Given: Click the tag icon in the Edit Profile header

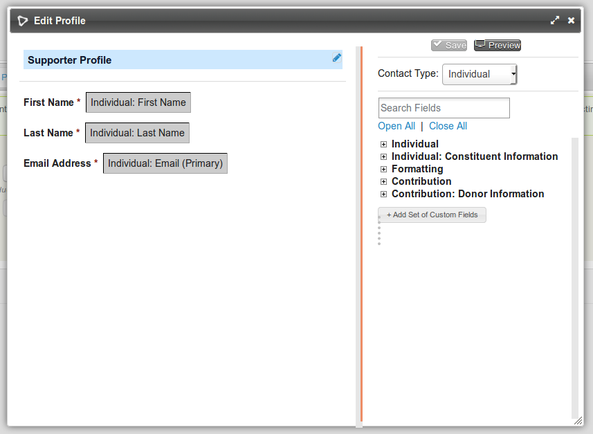Looking at the screenshot, I should click(22, 20).
